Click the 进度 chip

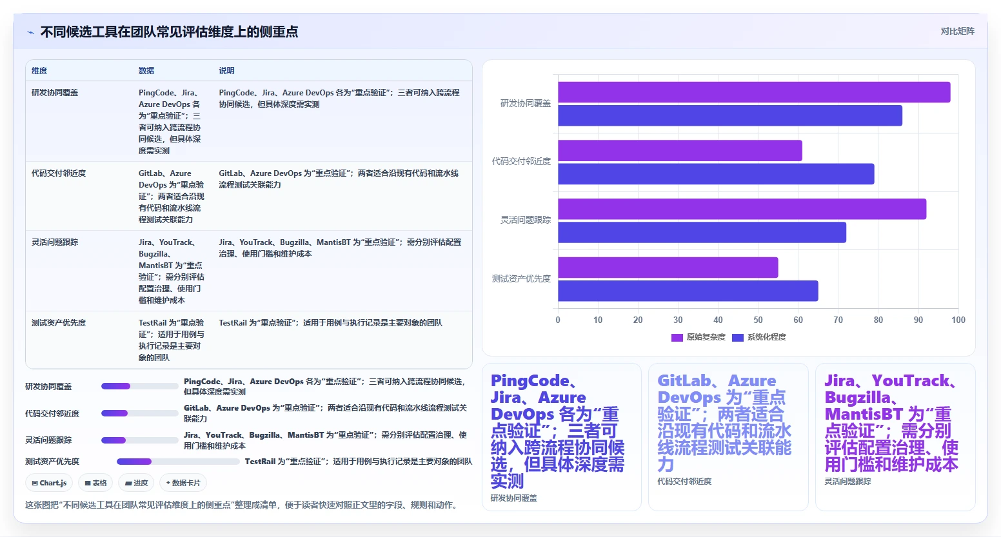[137, 483]
